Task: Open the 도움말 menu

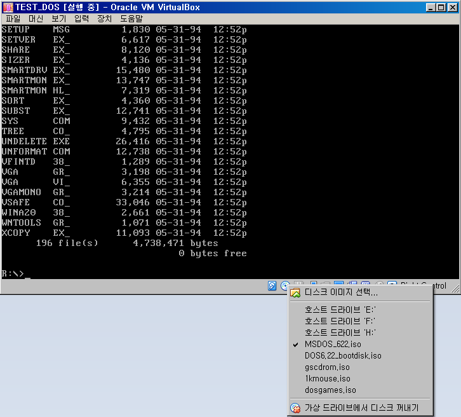Action: [x=131, y=19]
